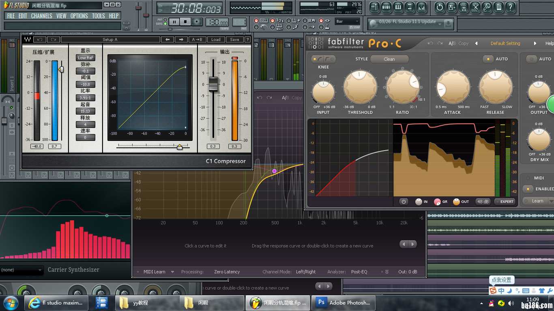Toggle the typing keyboard to piano option
The width and height of the screenshot is (554, 311).
(256, 21)
